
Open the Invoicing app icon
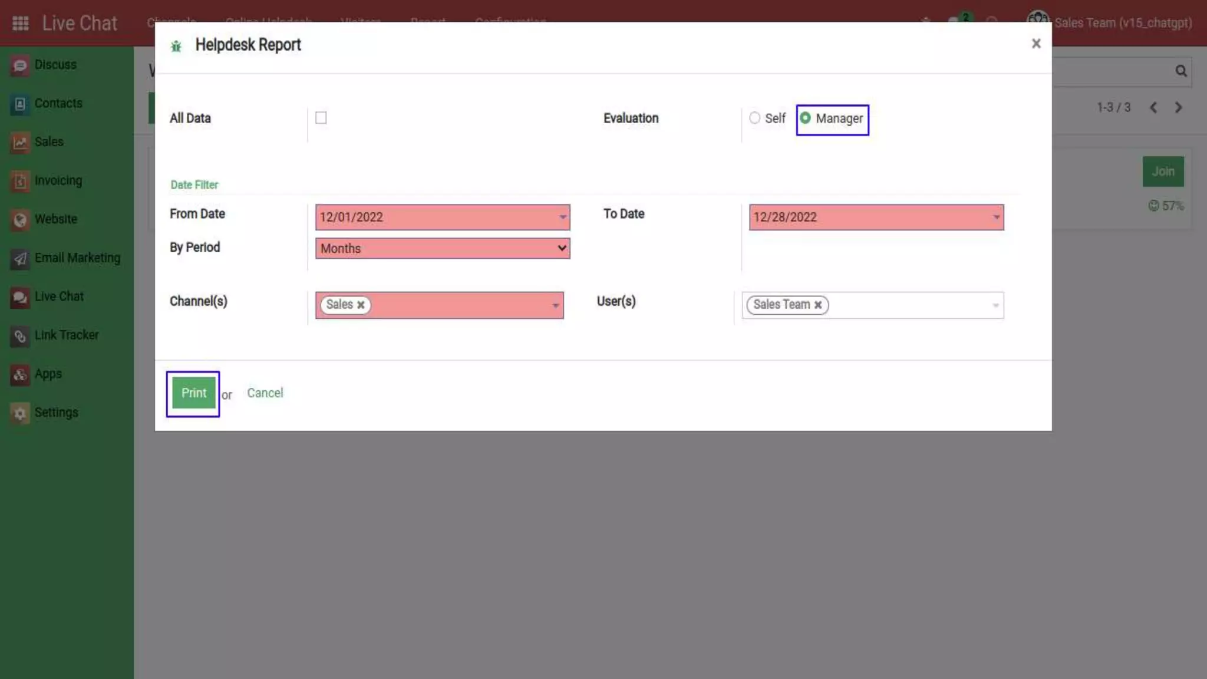click(x=20, y=181)
